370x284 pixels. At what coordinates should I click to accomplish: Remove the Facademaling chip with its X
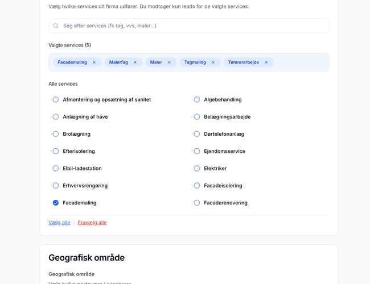tap(94, 62)
